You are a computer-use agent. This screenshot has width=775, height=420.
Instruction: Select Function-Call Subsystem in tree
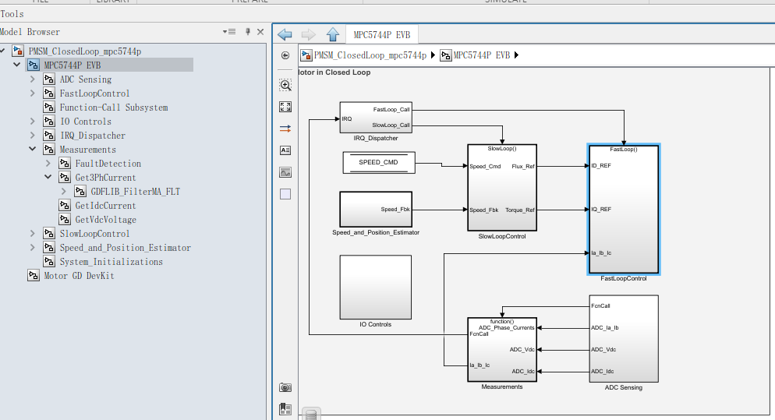tap(114, 108)
